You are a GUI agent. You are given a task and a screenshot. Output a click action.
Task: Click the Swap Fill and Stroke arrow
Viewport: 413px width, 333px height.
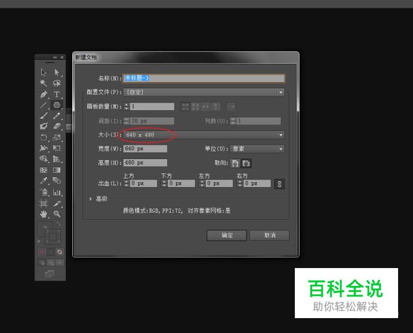pos(58,223)
